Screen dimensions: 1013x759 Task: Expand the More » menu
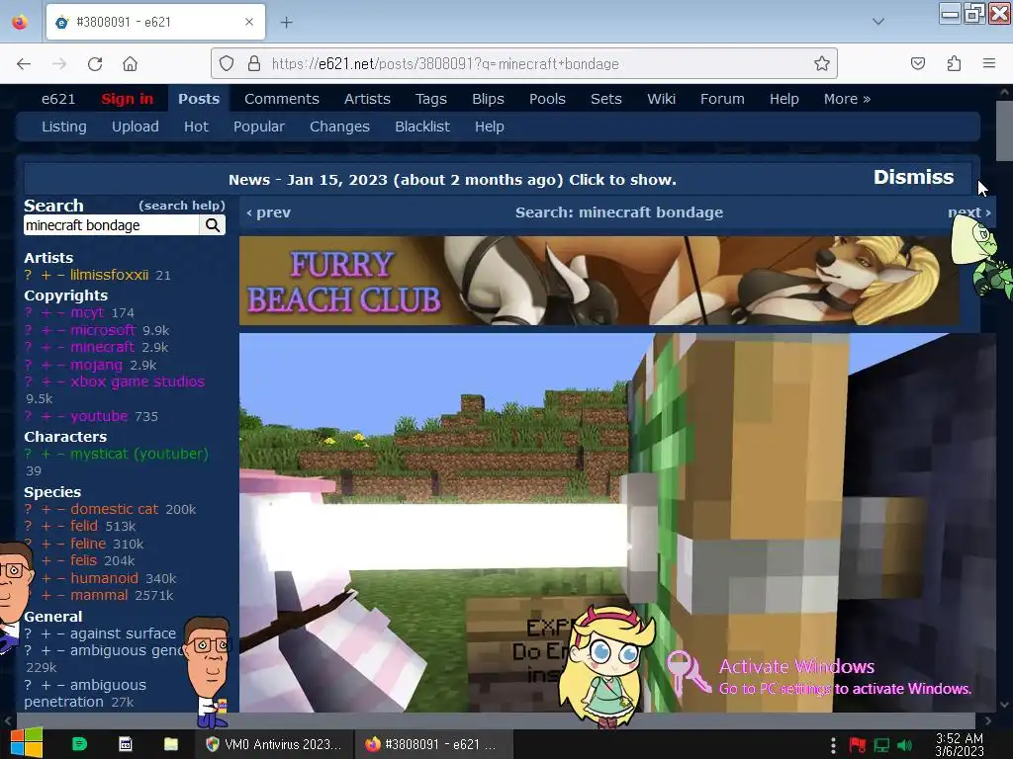click(847, 99)
